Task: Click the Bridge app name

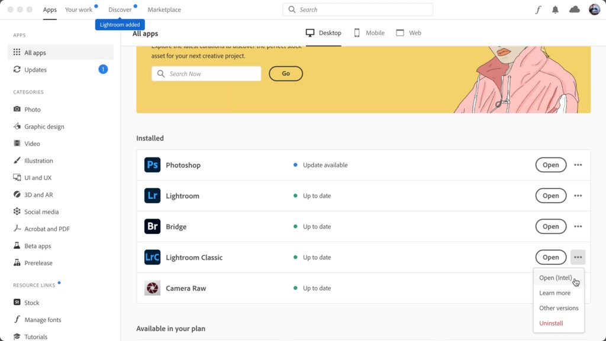Action: [176, 227]
